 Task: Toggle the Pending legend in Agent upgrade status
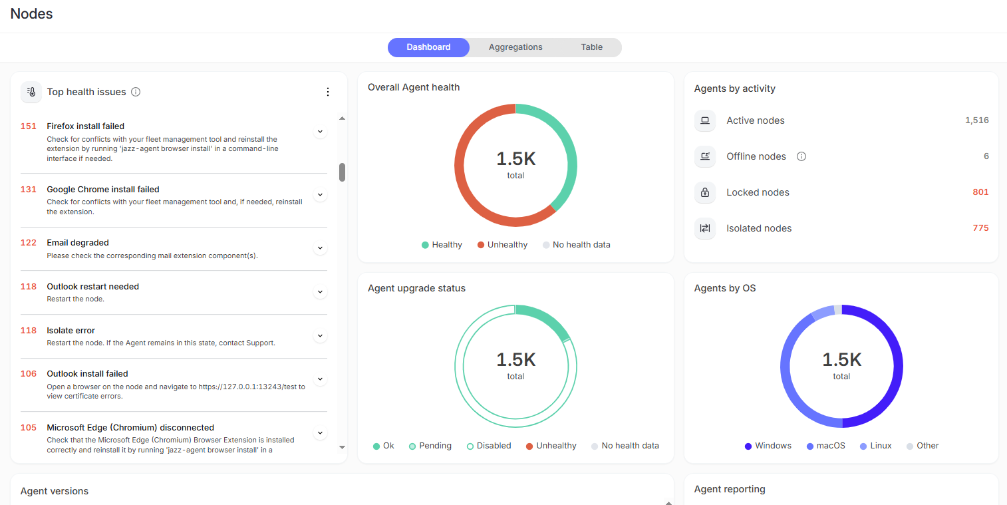(x=430, y=446)
